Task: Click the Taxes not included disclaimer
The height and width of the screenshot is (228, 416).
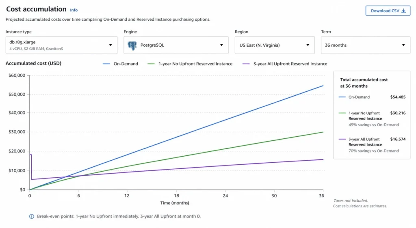Action: (x=351, y=201)
